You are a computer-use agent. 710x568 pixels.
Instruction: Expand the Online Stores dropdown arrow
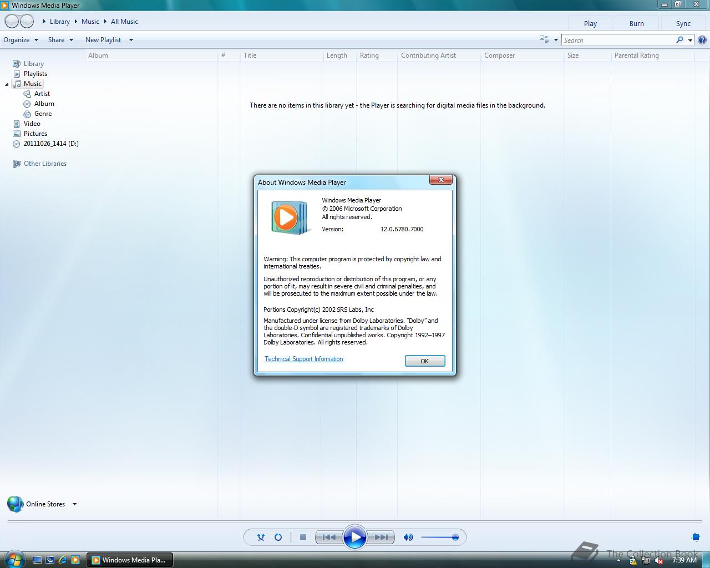[x=74, y=504]
